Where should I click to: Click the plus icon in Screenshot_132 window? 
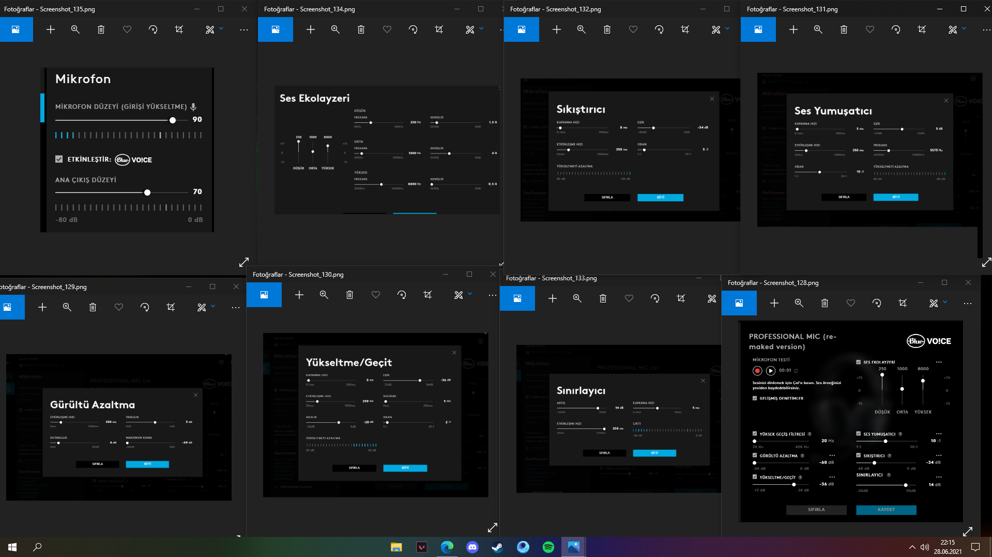click(x=557, y=29)
